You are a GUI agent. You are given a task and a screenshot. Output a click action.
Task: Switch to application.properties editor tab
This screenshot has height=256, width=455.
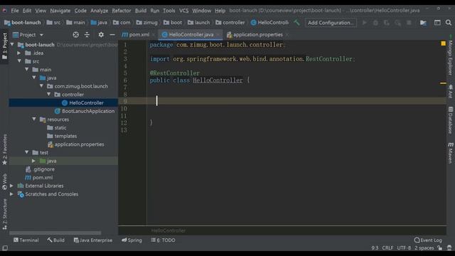(255, 35)
